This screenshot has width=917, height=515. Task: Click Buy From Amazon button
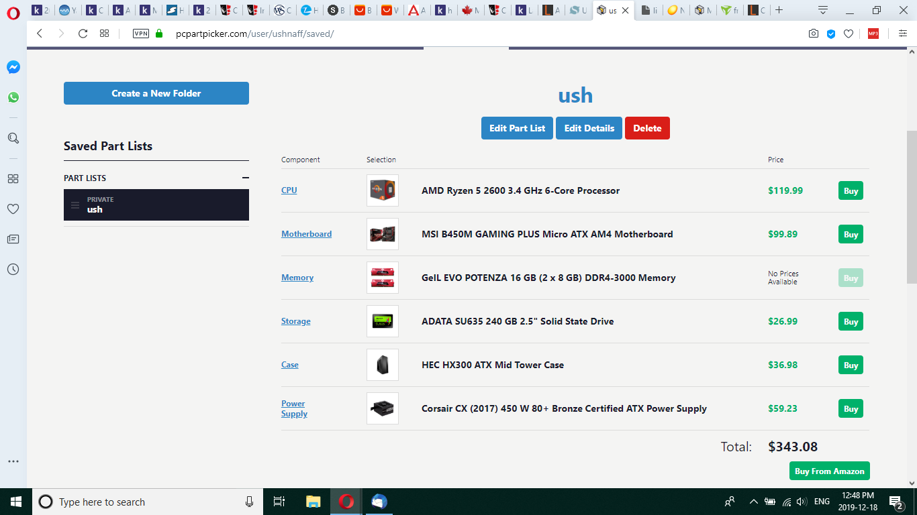click(830, 471)
